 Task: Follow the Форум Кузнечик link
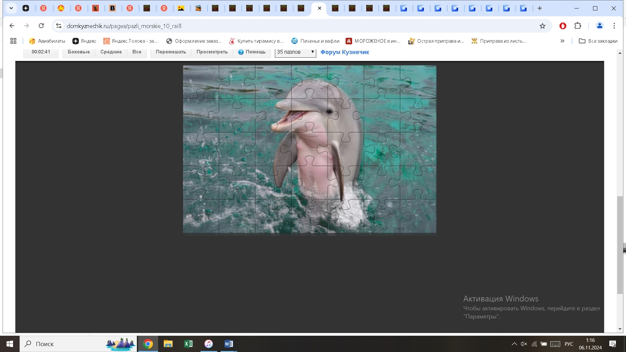pos(345,52)
